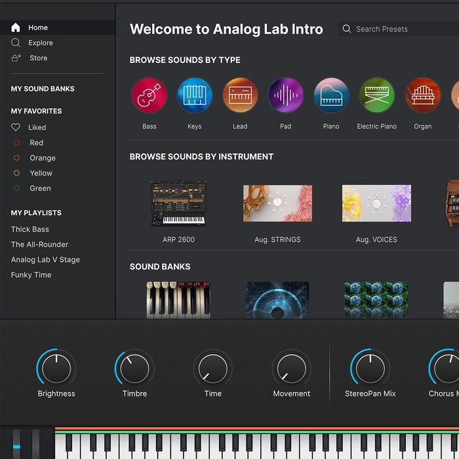Open the Liked favorites list
459x459 pixels.
37,127
